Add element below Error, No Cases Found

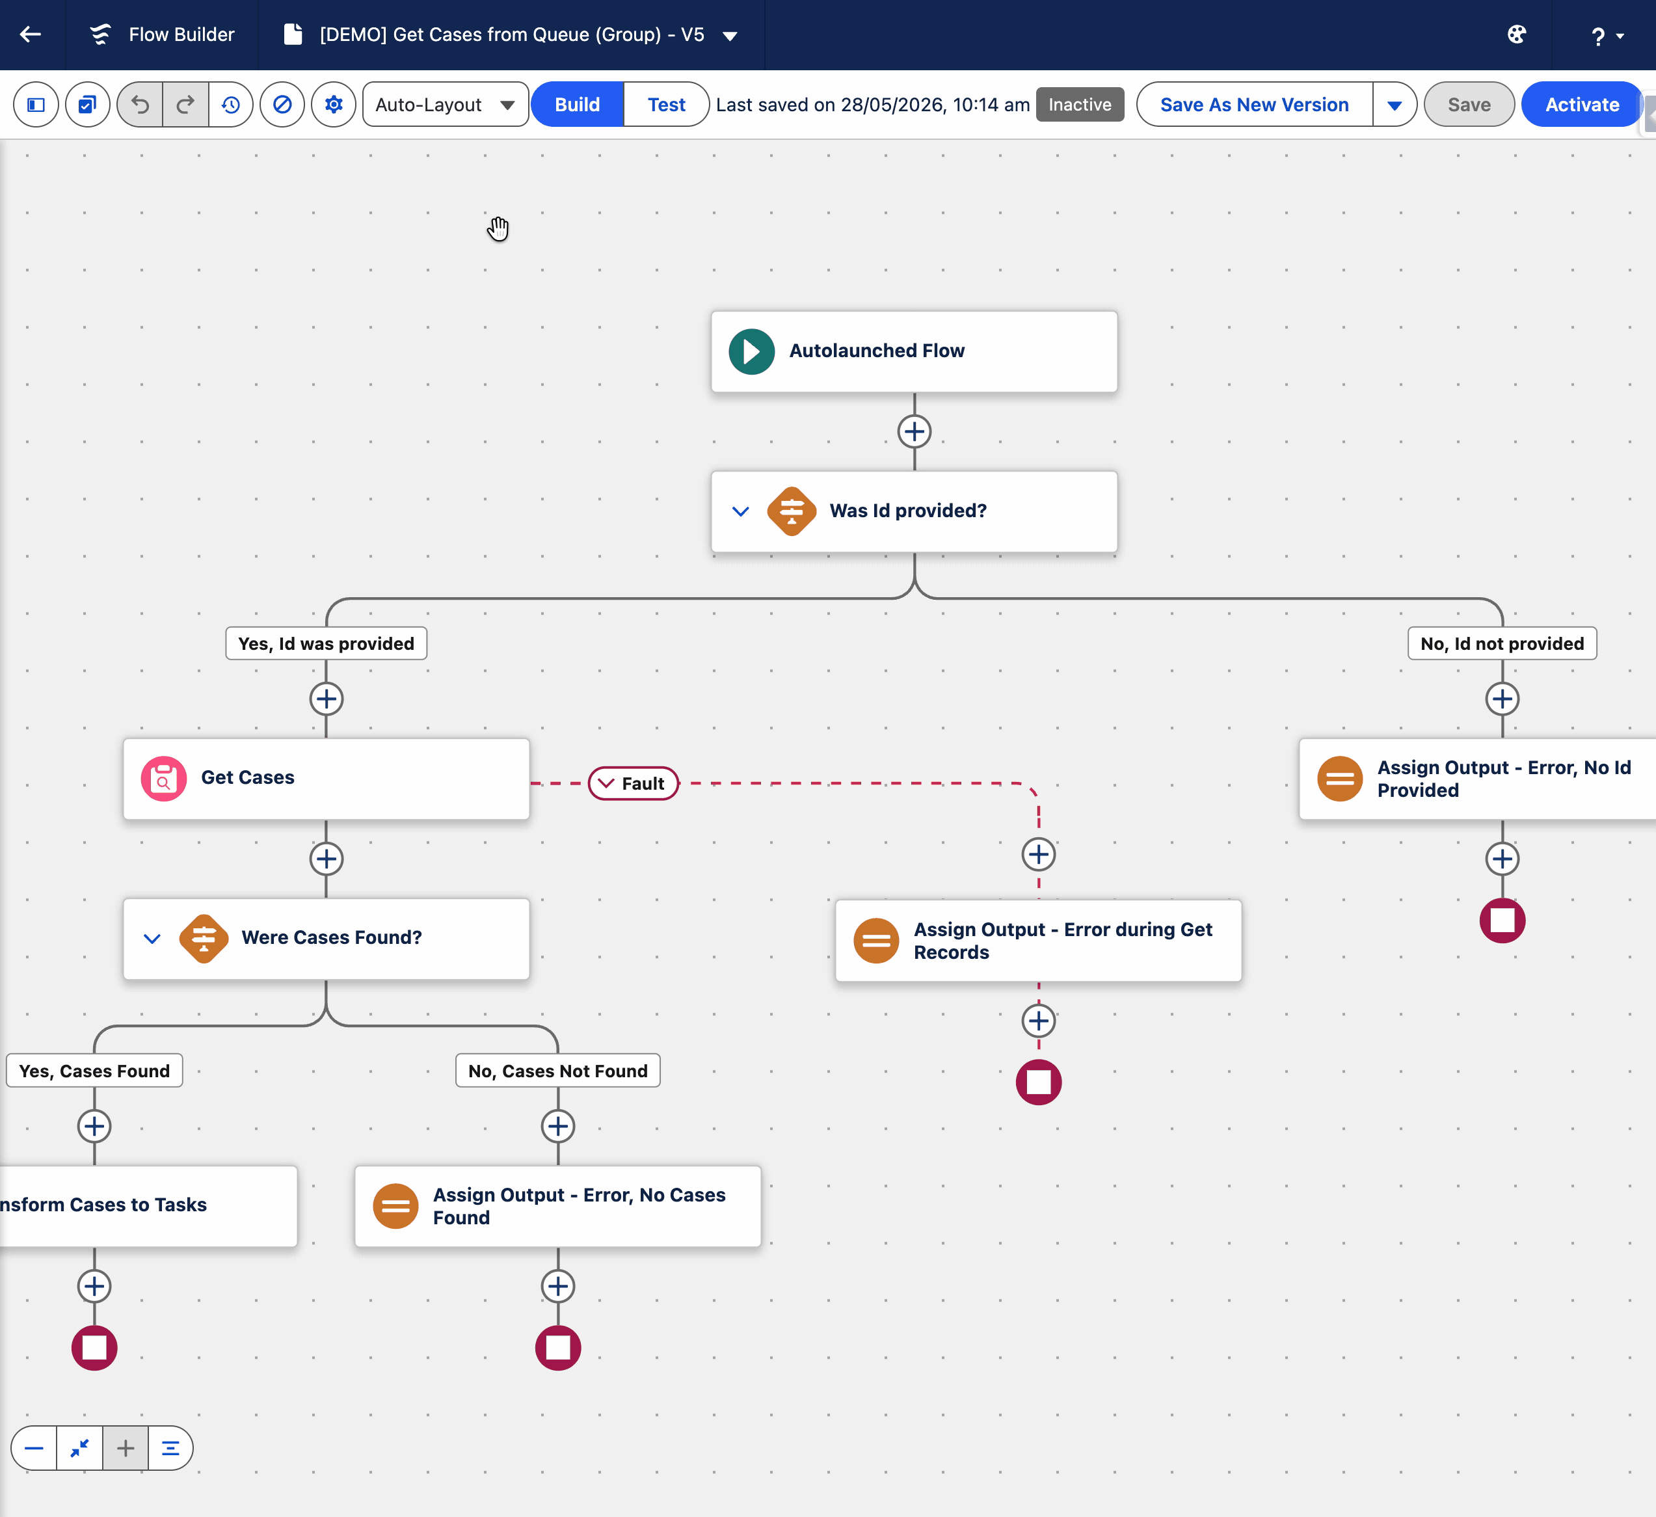point(558,1285)
